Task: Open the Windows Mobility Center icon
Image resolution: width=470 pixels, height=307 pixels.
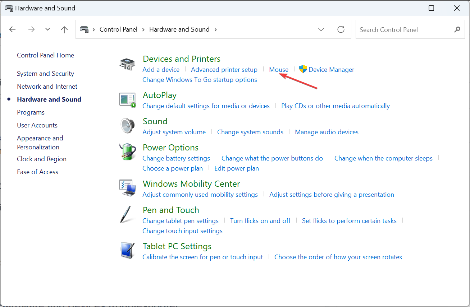Action: [x=127, y=188]
